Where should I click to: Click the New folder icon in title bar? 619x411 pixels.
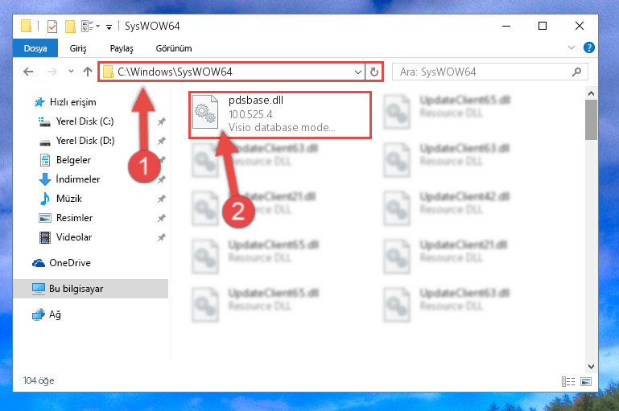[70, 27]
